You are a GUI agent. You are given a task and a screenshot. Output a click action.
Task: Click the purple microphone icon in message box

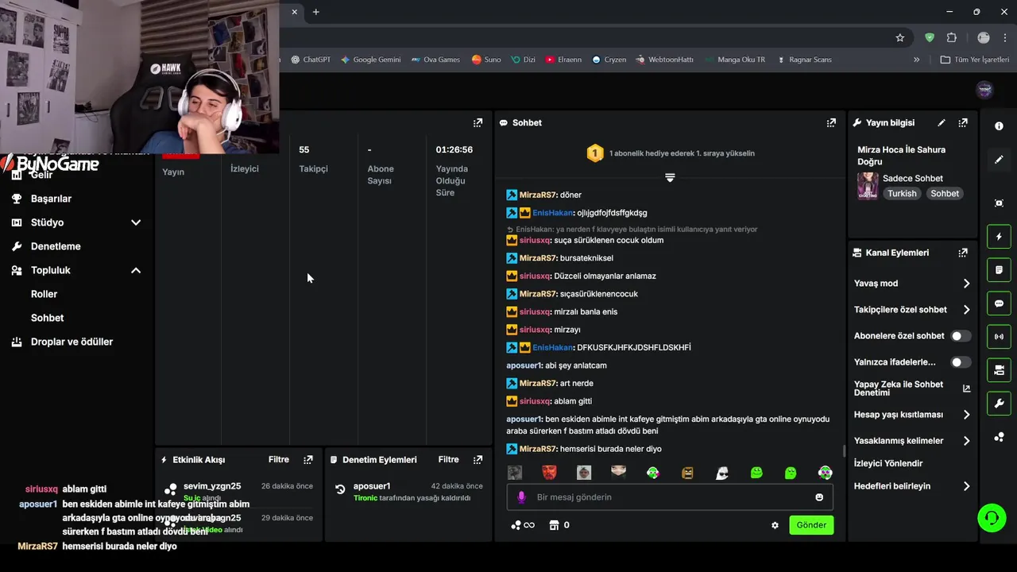[521, 497]
